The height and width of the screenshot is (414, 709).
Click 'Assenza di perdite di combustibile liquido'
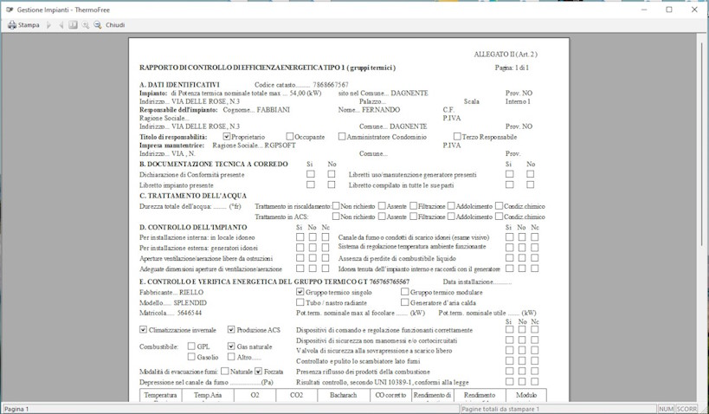click(x=397, y=258)
